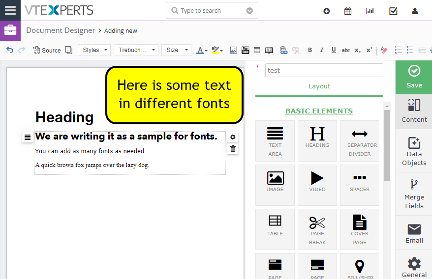432x279 pixels.
Task: Open the calendar icon in header
Action: [348, 11]
